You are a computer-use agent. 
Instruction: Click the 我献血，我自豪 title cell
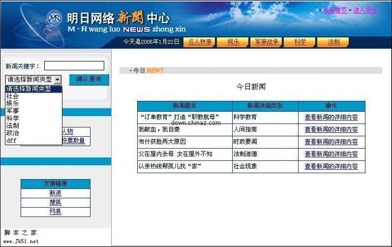[185, 129]
